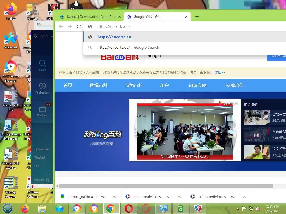Image resolution: width=286 pixels, height=214 pixels.
Task: Switch to Google Chrome in the taskbar
Action: click(111, 208)
